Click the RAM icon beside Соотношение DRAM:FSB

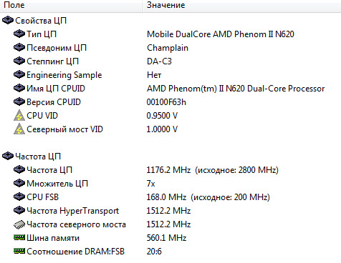pyautogui.click(x=19, y=251)
